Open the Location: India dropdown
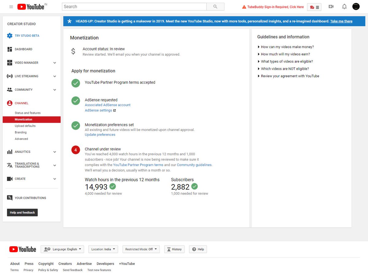 (x=103, y=249)
